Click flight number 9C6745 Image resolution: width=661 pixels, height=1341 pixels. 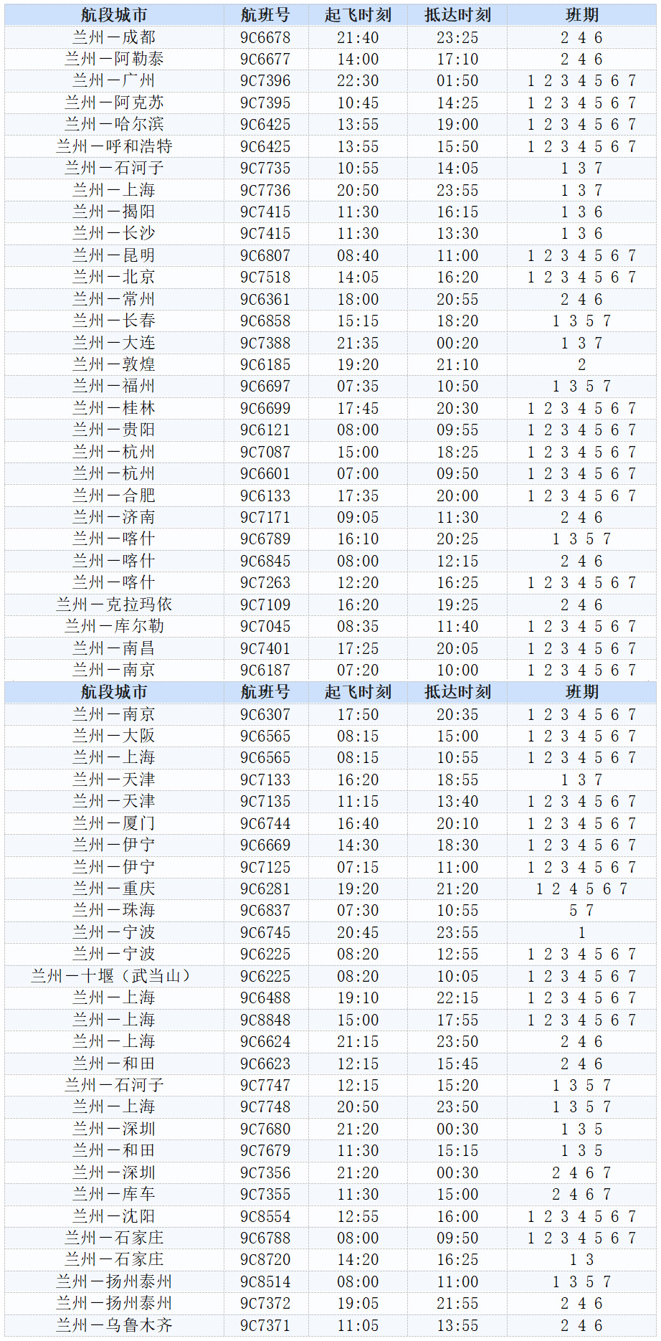tap(265, 932)
